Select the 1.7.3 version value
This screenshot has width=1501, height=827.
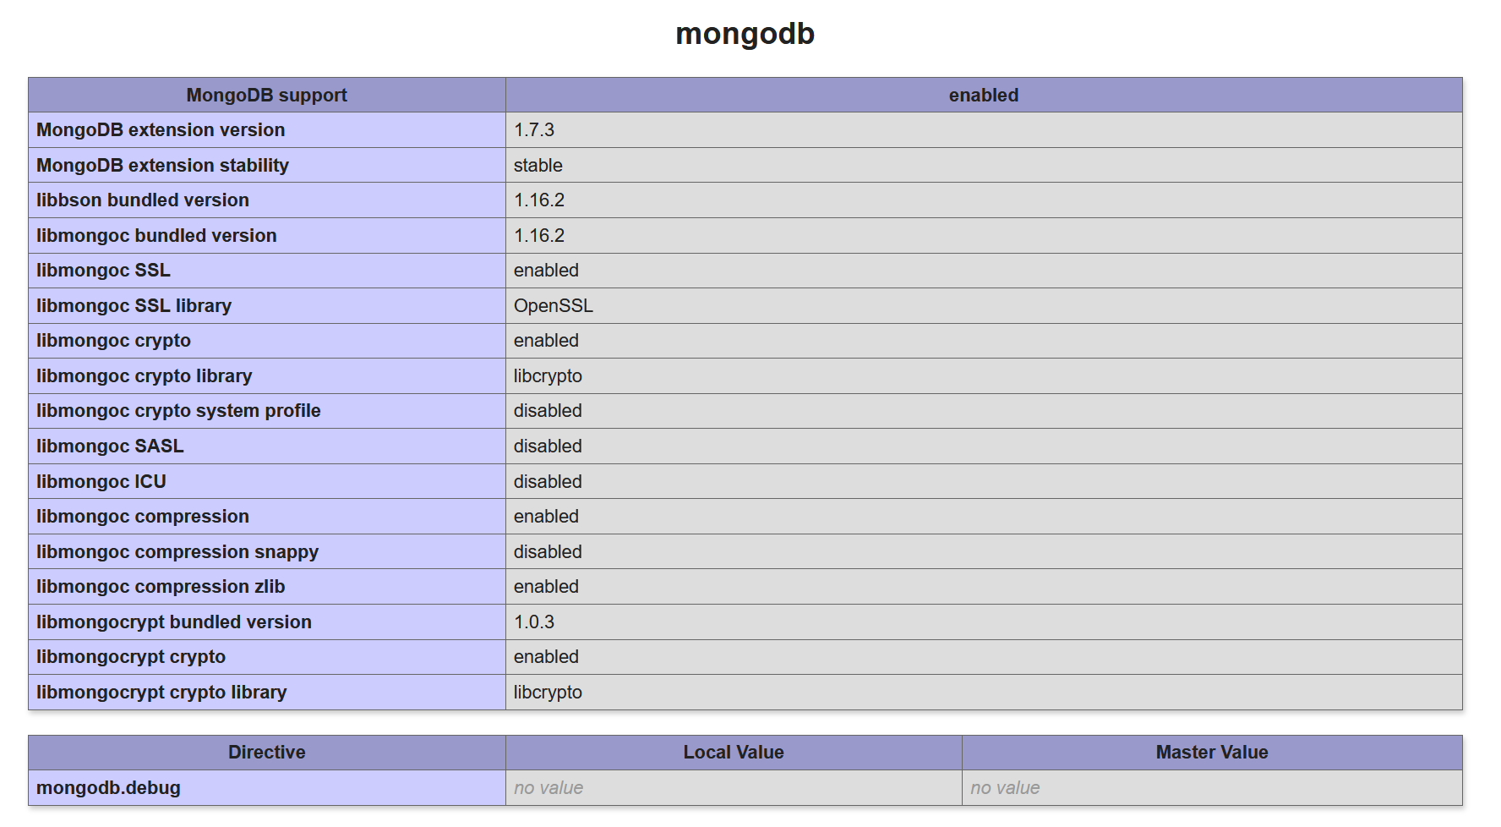[x=534, y=130]
